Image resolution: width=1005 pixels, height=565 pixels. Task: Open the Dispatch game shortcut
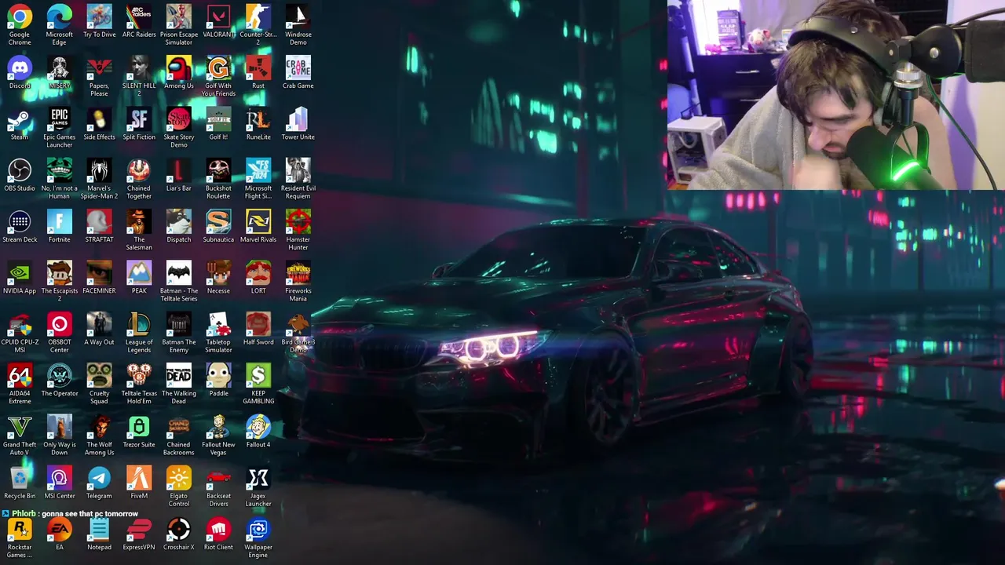tap(179, 221)
